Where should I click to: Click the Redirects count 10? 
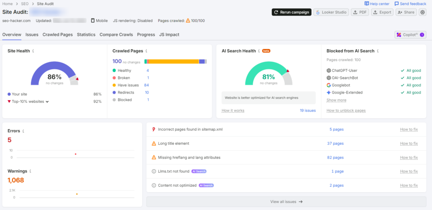[x=147, y=92]
